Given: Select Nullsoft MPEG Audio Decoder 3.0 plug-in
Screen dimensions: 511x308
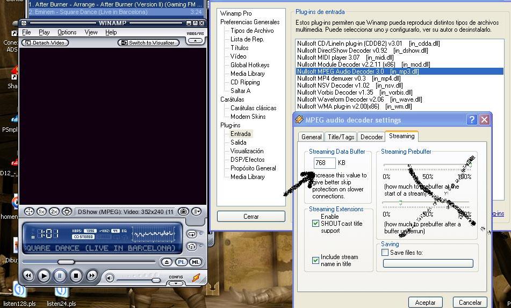Looking at the screenshot, I should (x=400, y=71).
